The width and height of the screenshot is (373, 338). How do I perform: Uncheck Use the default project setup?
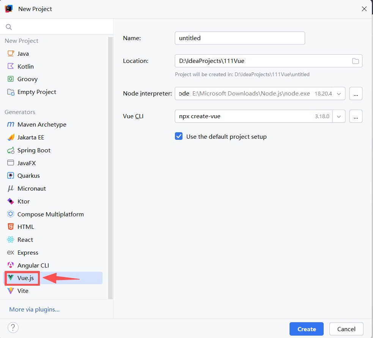click(179, 136)
